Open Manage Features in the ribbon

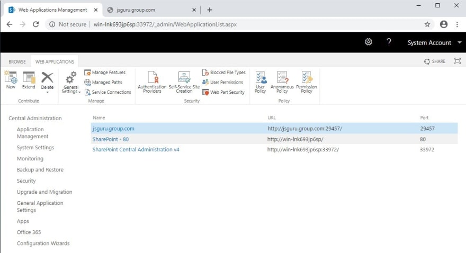pyautogui.click(x=105, y=73)
